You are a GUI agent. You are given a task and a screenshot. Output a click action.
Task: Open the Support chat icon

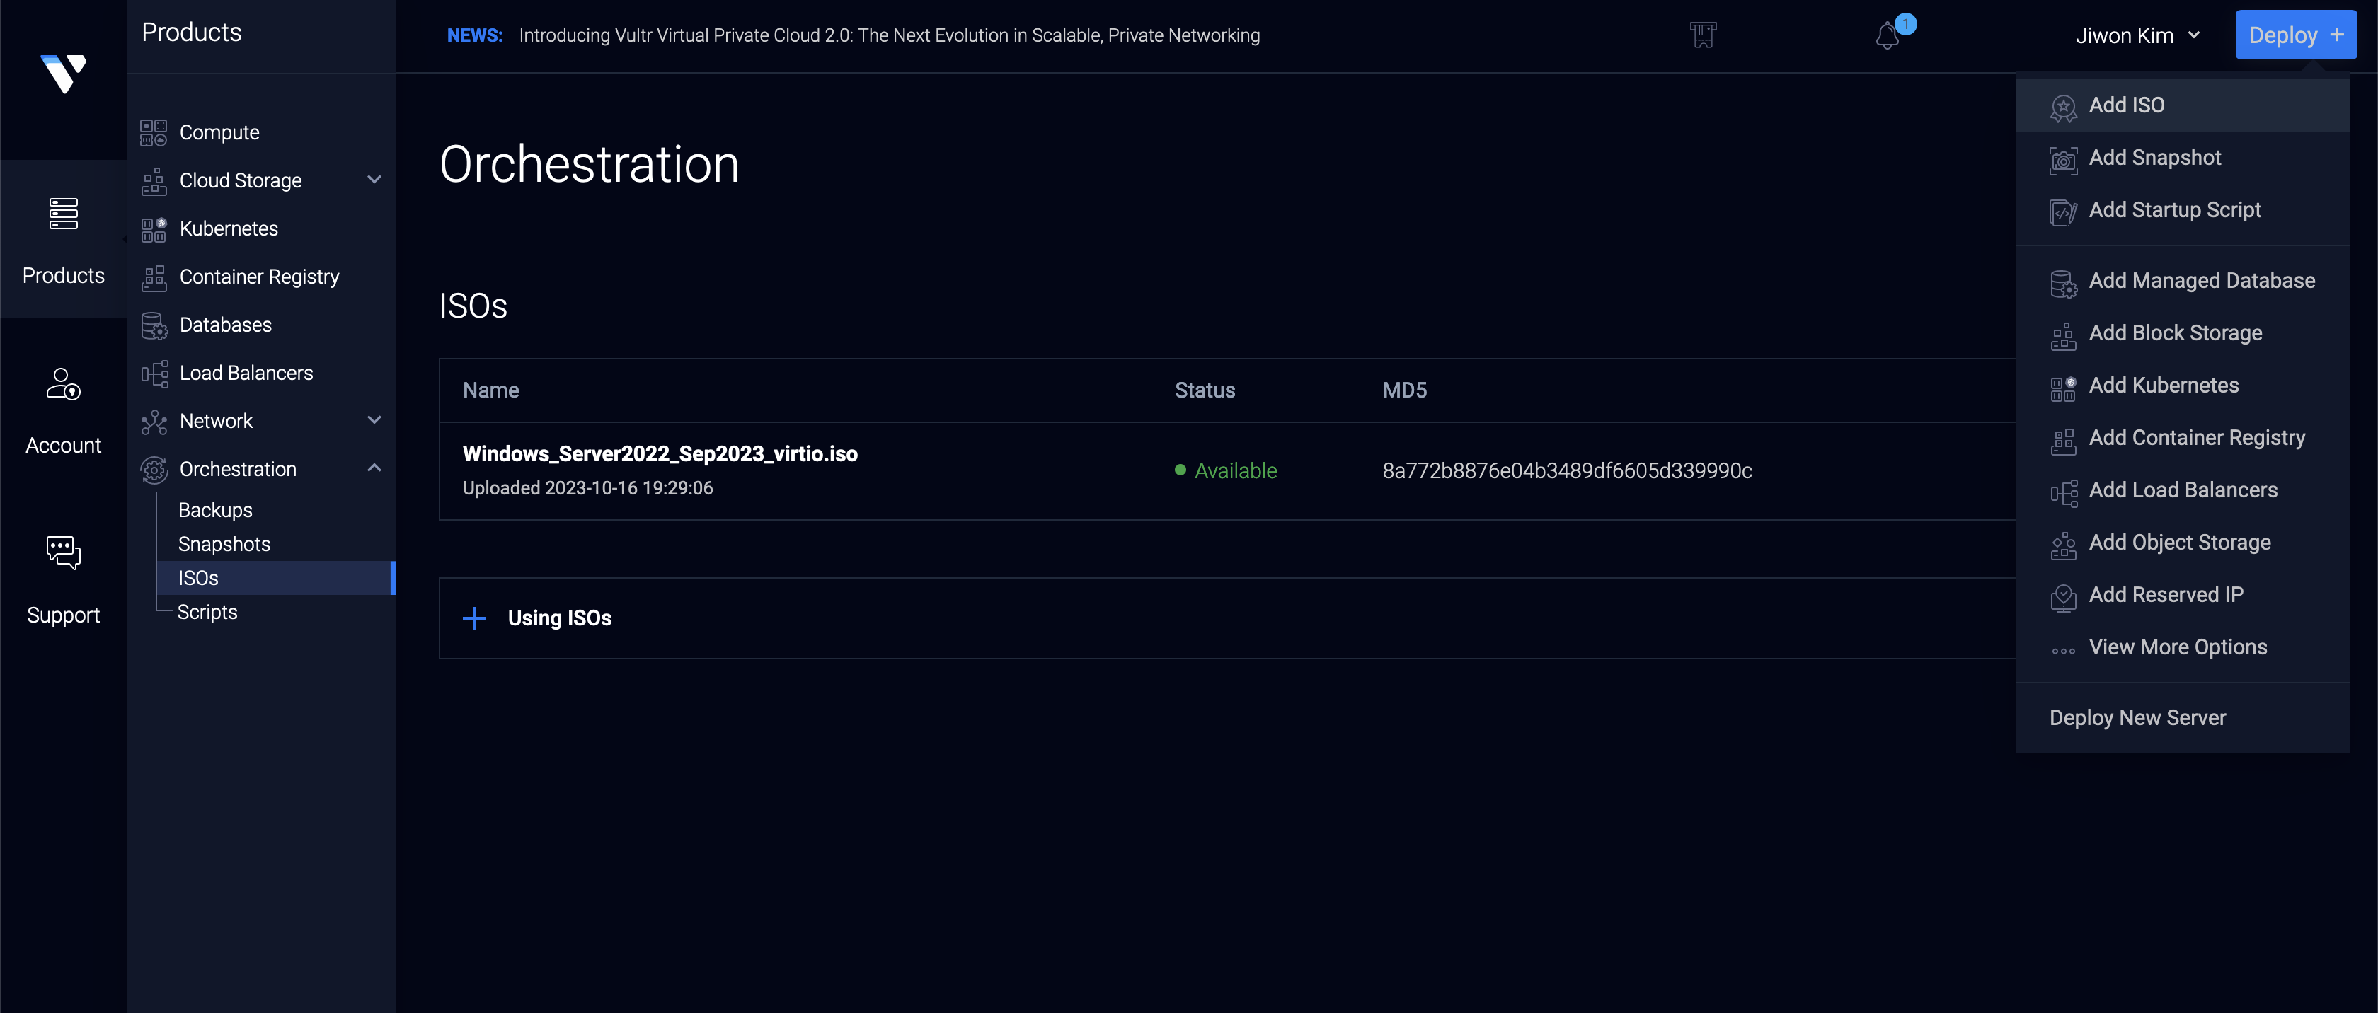click(x=63, y=552)
